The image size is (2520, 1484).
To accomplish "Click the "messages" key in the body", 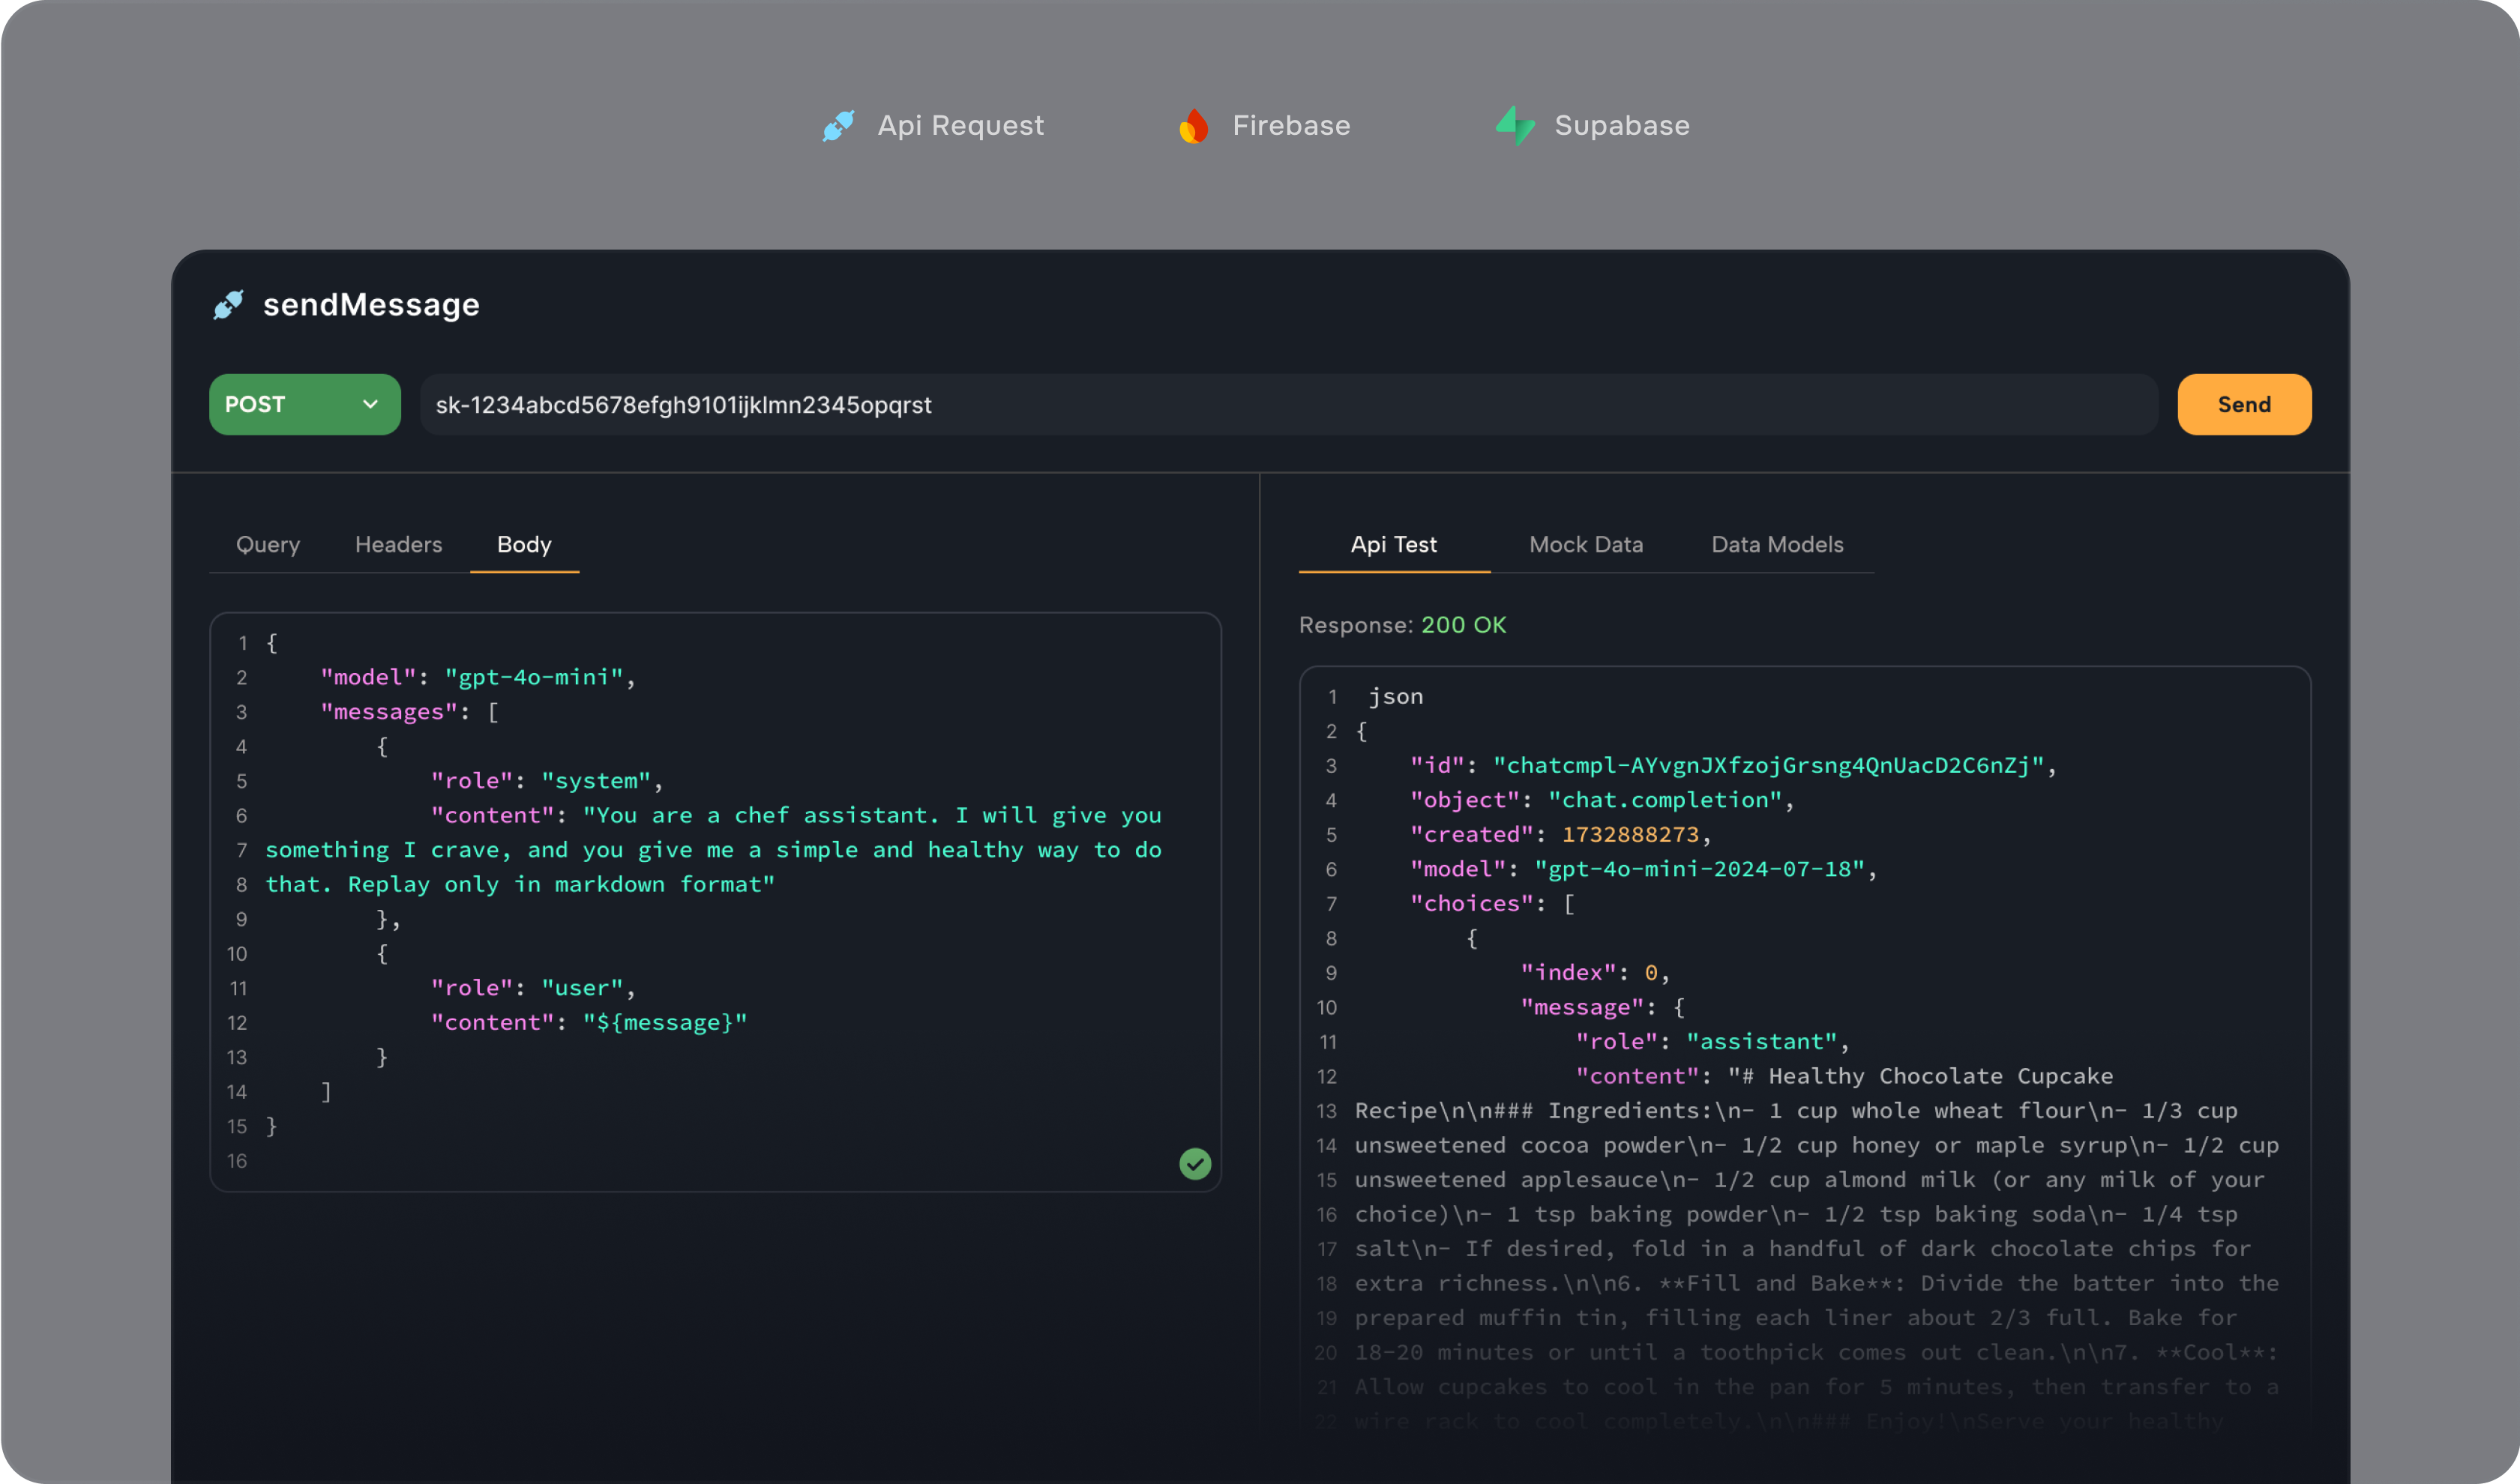I will (388, 711).
